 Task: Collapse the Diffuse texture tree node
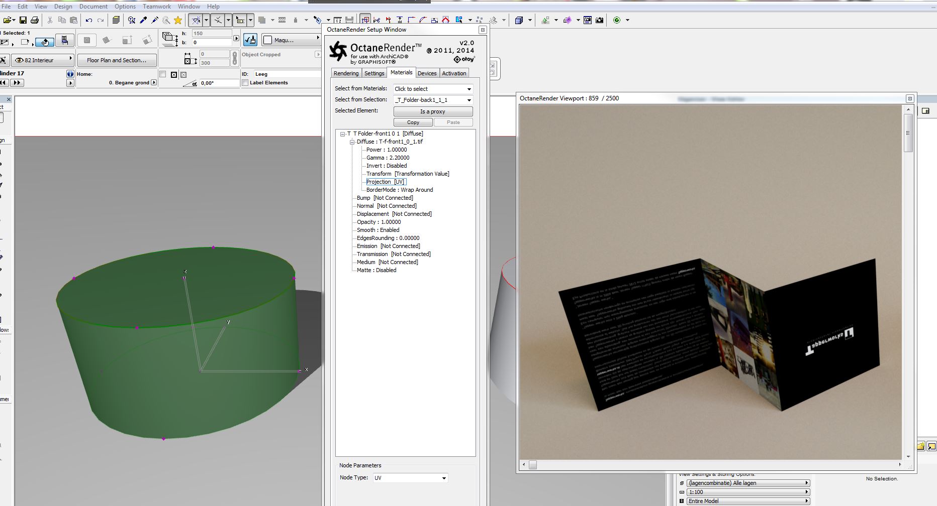tap(352, 142)
